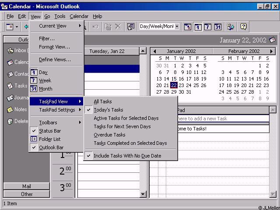Select the Week view toolbar icon
Screen dimensions: 280x210
(208, 27)
